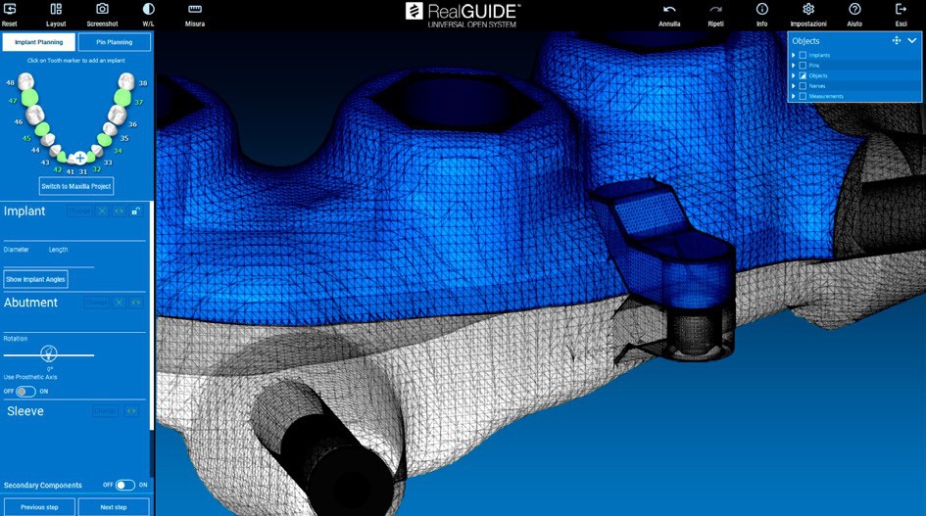The height and width of the screenshot is (516, 926).
Task: Collapse the Objects panel with the chevron
Action: pyautogui.click(x=912, y=41)
